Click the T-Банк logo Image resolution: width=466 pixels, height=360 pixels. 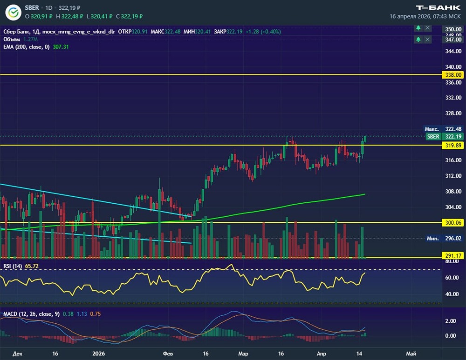pos(438,7)
